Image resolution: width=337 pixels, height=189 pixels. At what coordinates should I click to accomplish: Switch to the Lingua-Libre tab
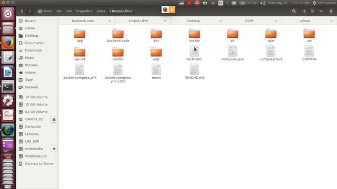(138, 21)
